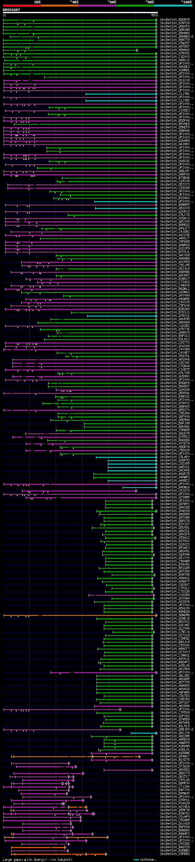Click the UniRef100_A9T8M7 entry
This screenshot has height=862, width=195.
tap(175, 46)
